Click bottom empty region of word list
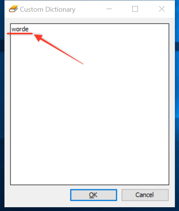The width and height of the screenshot is (179, 211). pyautogui.click(x=90, y=168)
